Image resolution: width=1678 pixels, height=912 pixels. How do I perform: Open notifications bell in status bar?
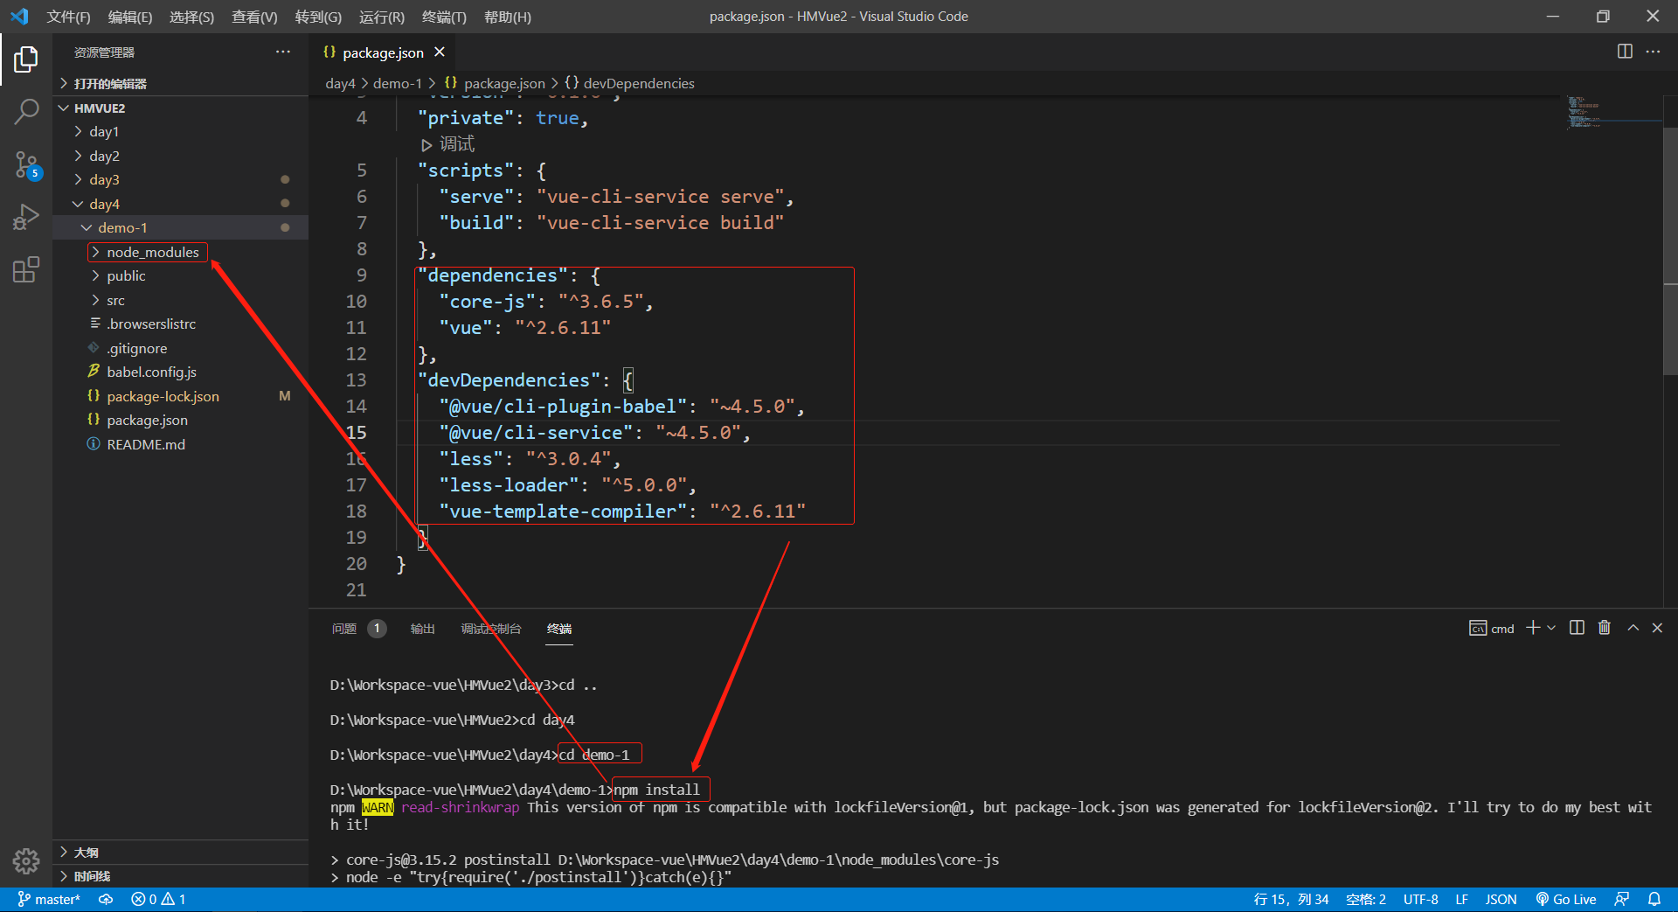(1654, 899)
